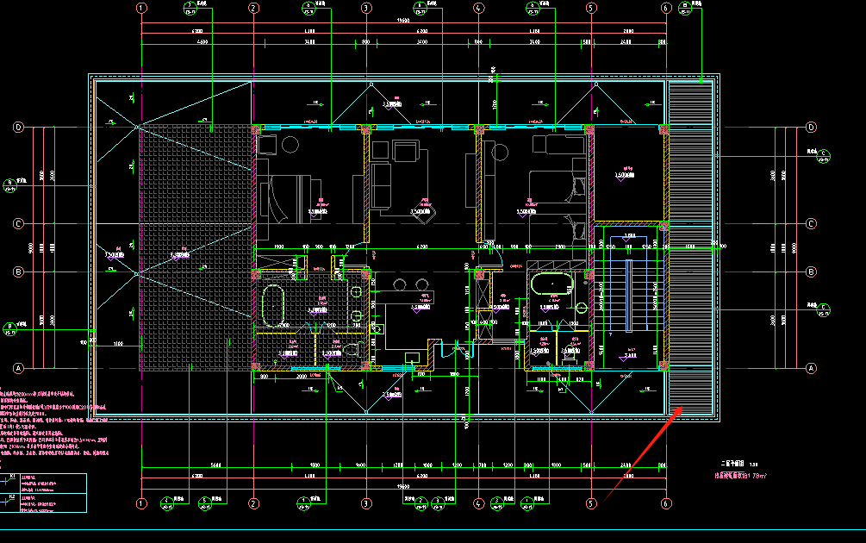
Task: Select the round table in the left bedroom
Action: click(290, 145)
